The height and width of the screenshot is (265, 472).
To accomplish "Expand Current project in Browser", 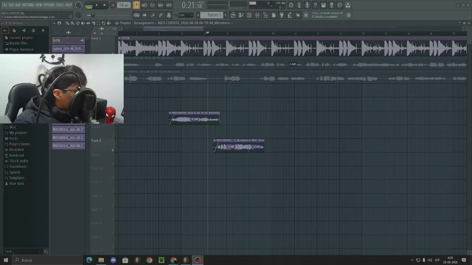I will [x=21, y=38].
